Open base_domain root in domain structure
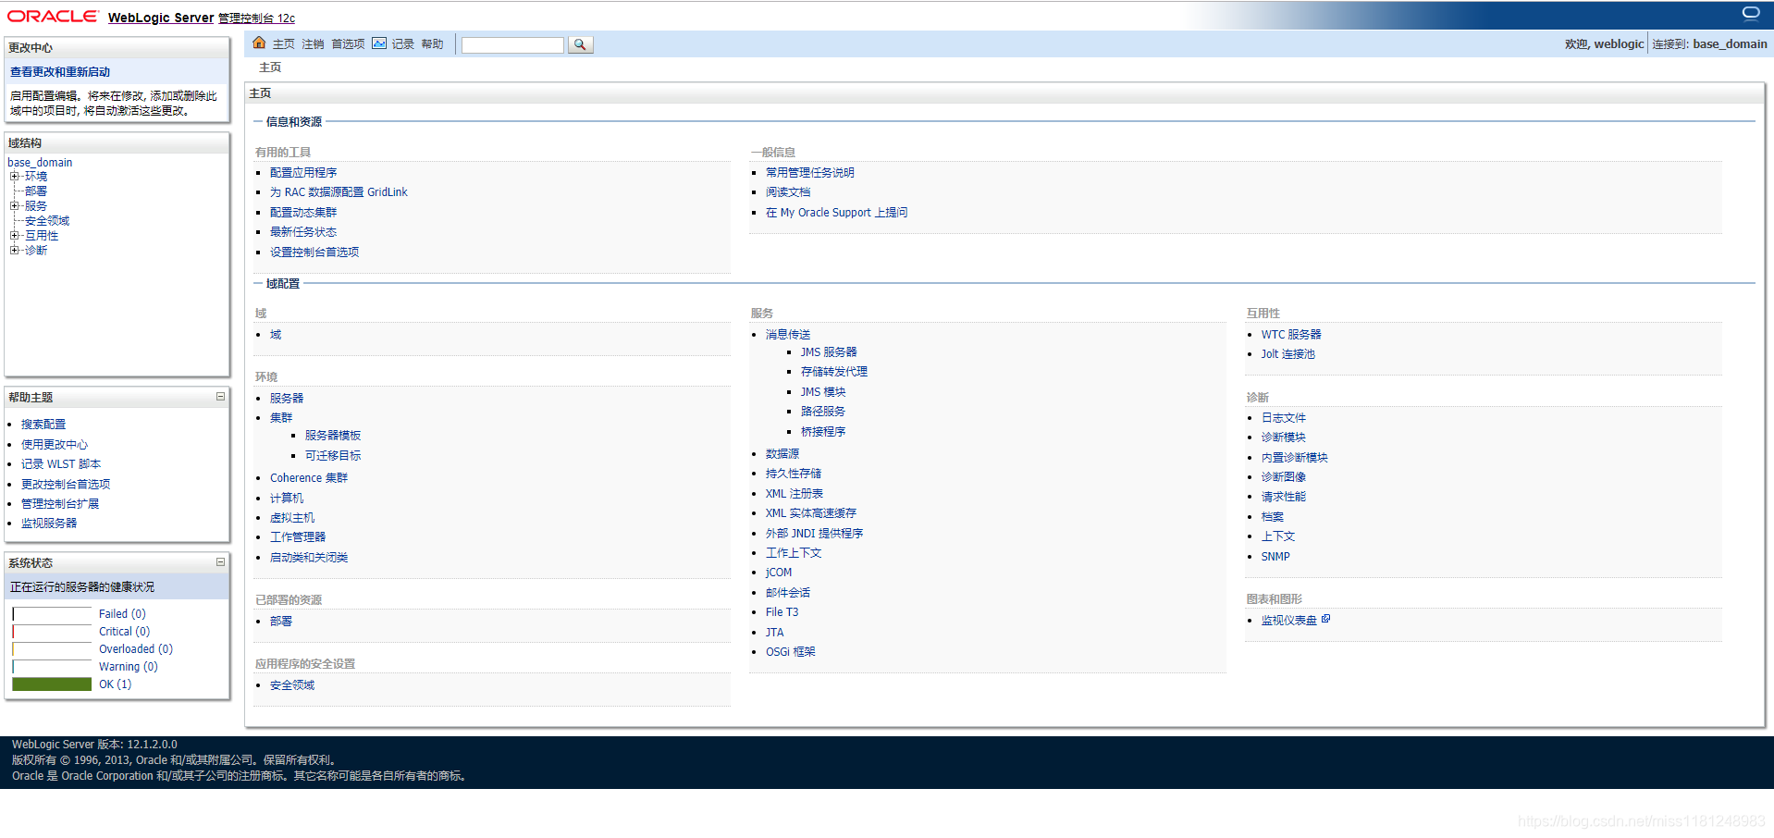This screenshot has height=838, width=1774. [x=40, y=162]
